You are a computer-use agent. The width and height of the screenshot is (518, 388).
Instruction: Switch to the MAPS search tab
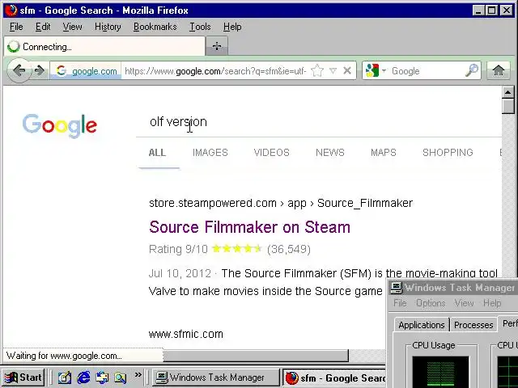point(383,153)
